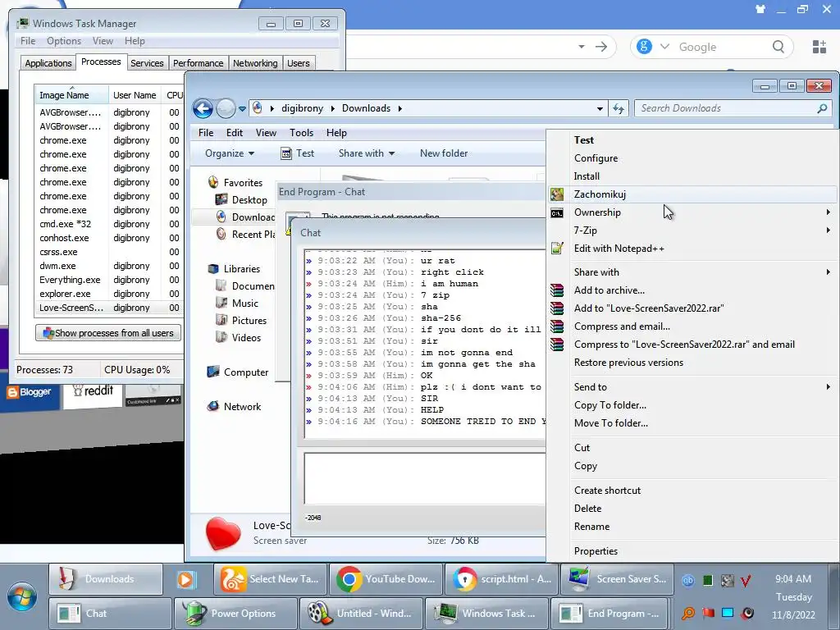Expand the context menu Share with submenu
The image size is (840, 630).
(829, 272)
